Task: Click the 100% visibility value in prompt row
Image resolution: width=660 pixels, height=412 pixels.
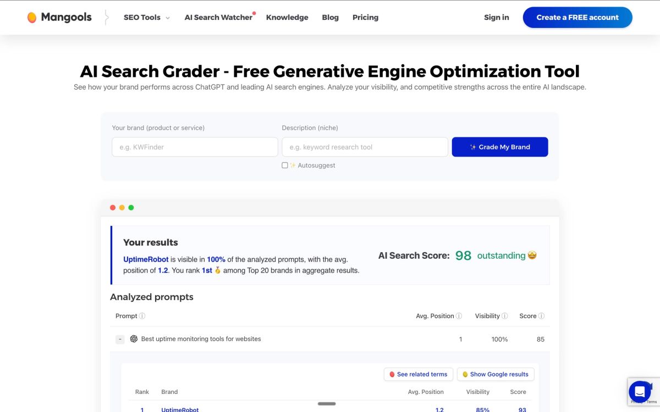Action: click(x=499, y=339)
